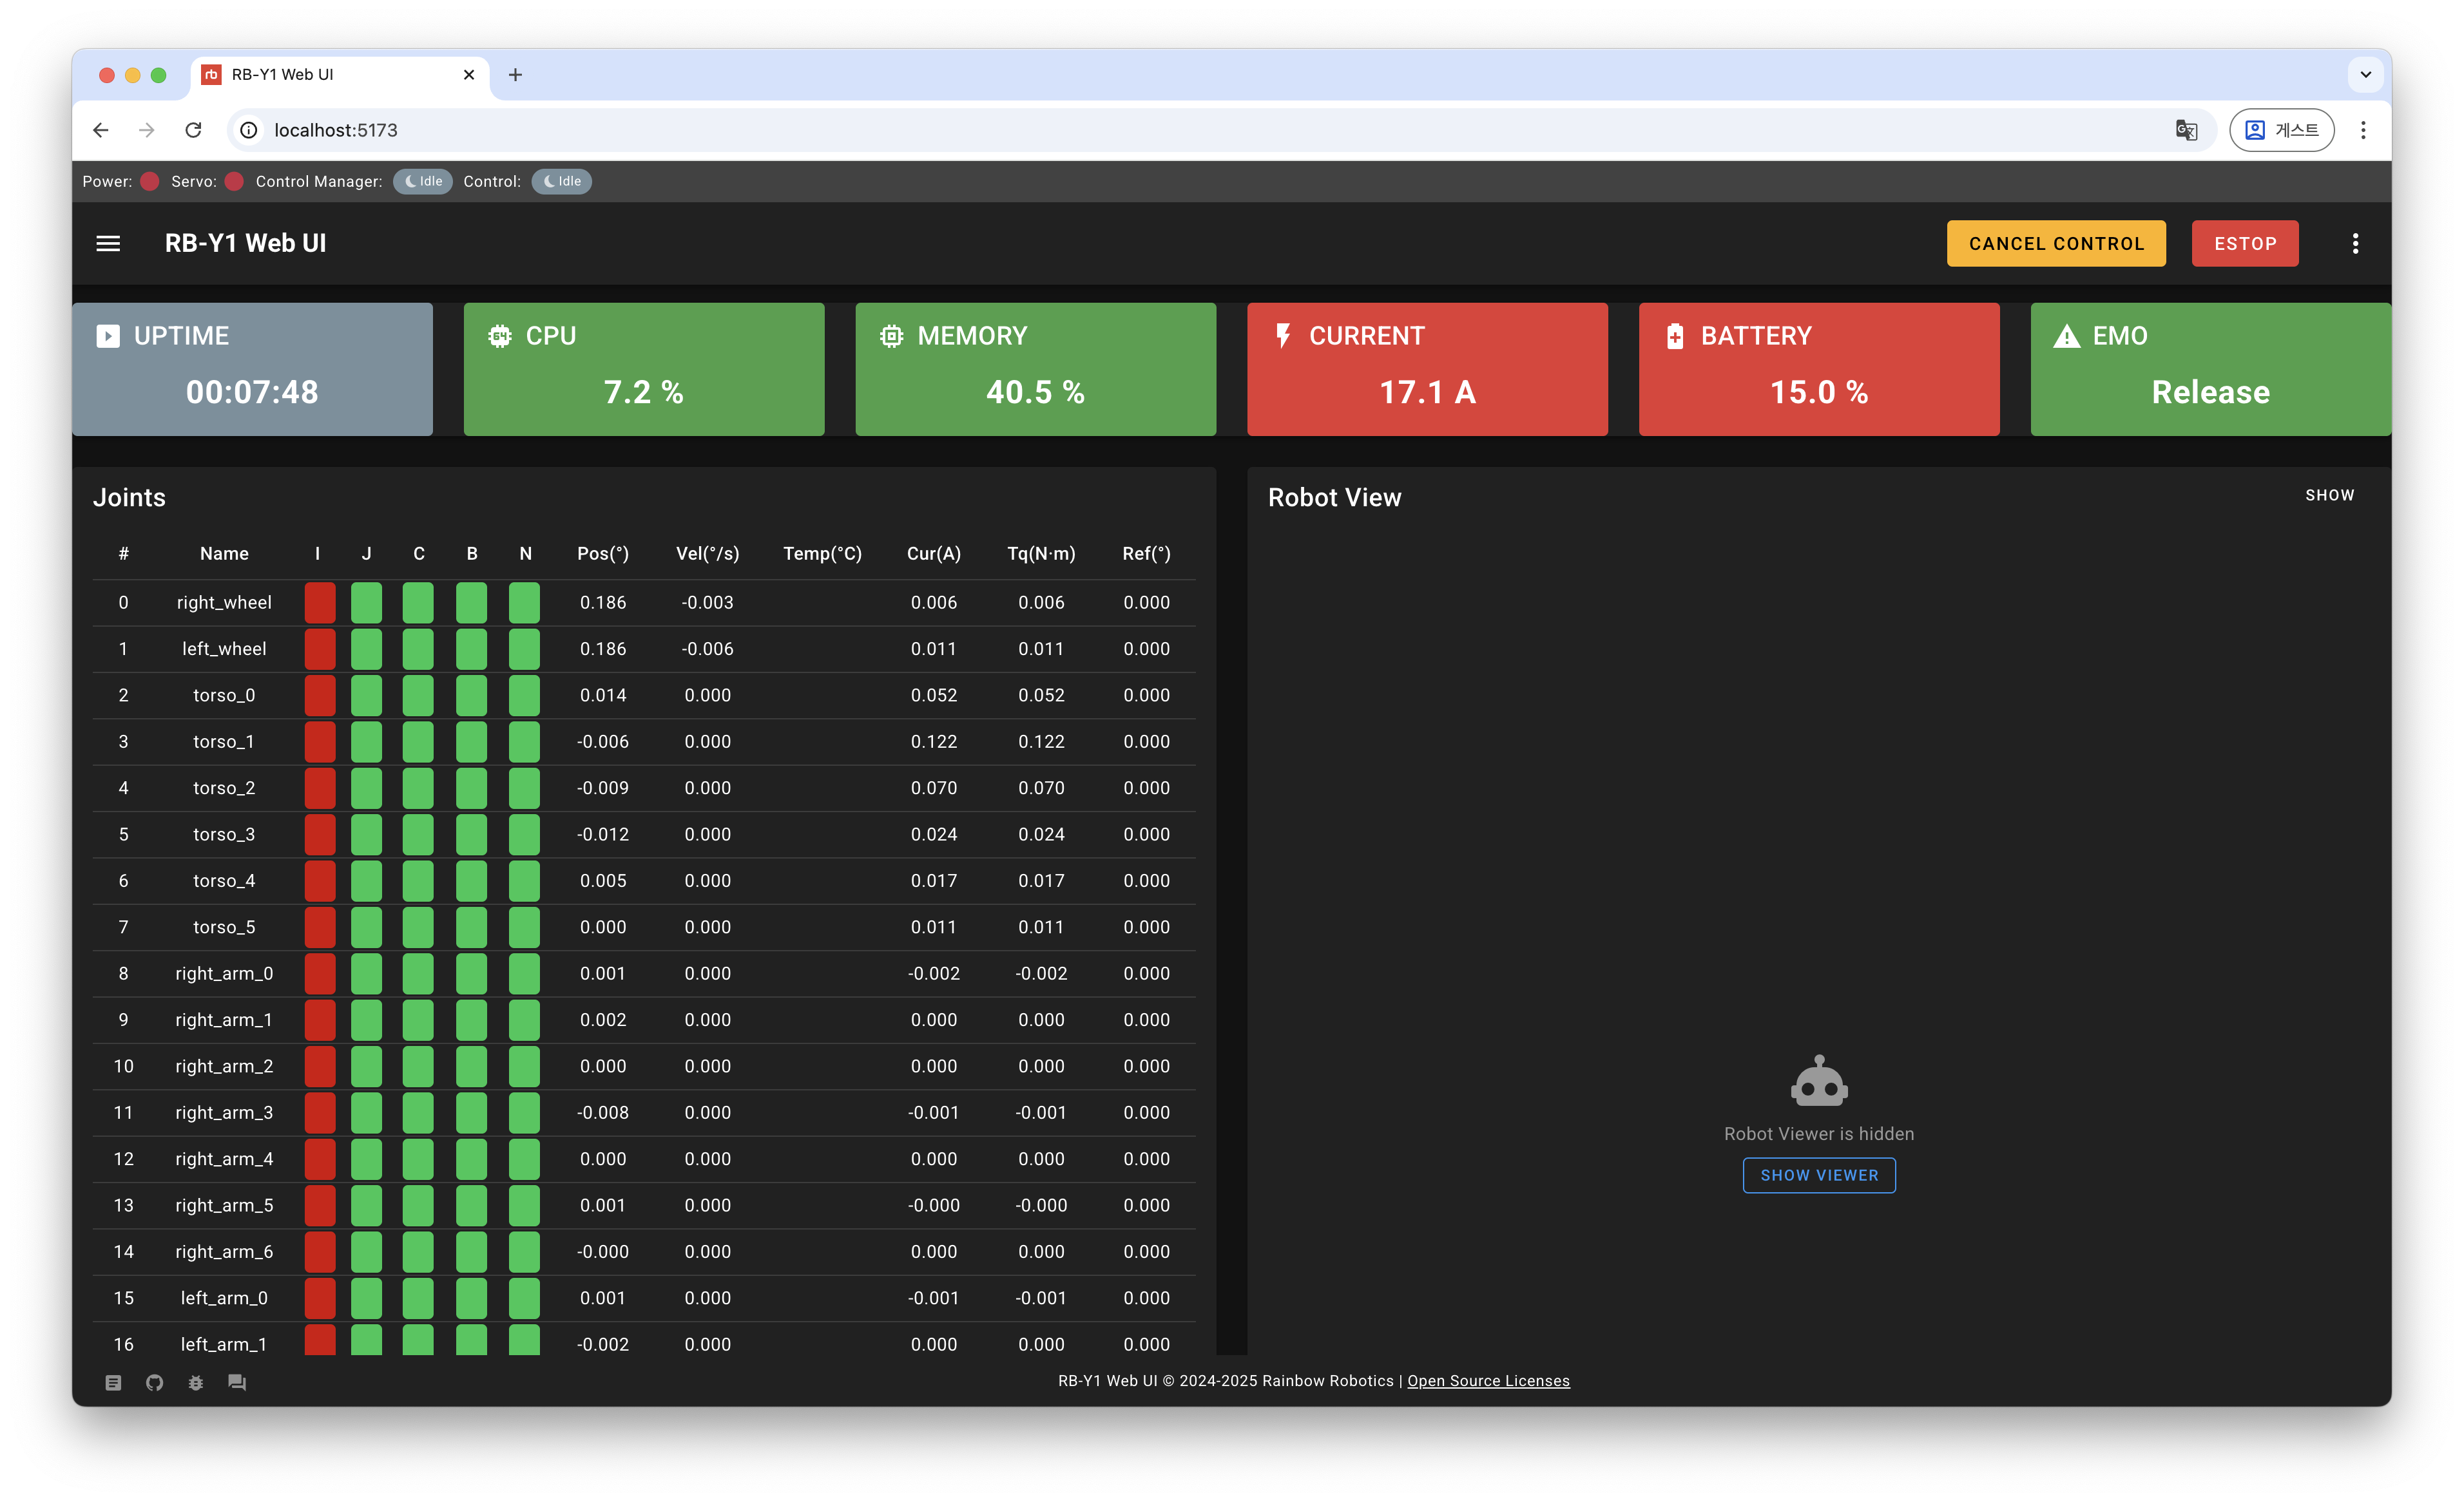Click the log document icon in the footer
This screenshot has height=1502, width=2464.
tap(112, 1382)
